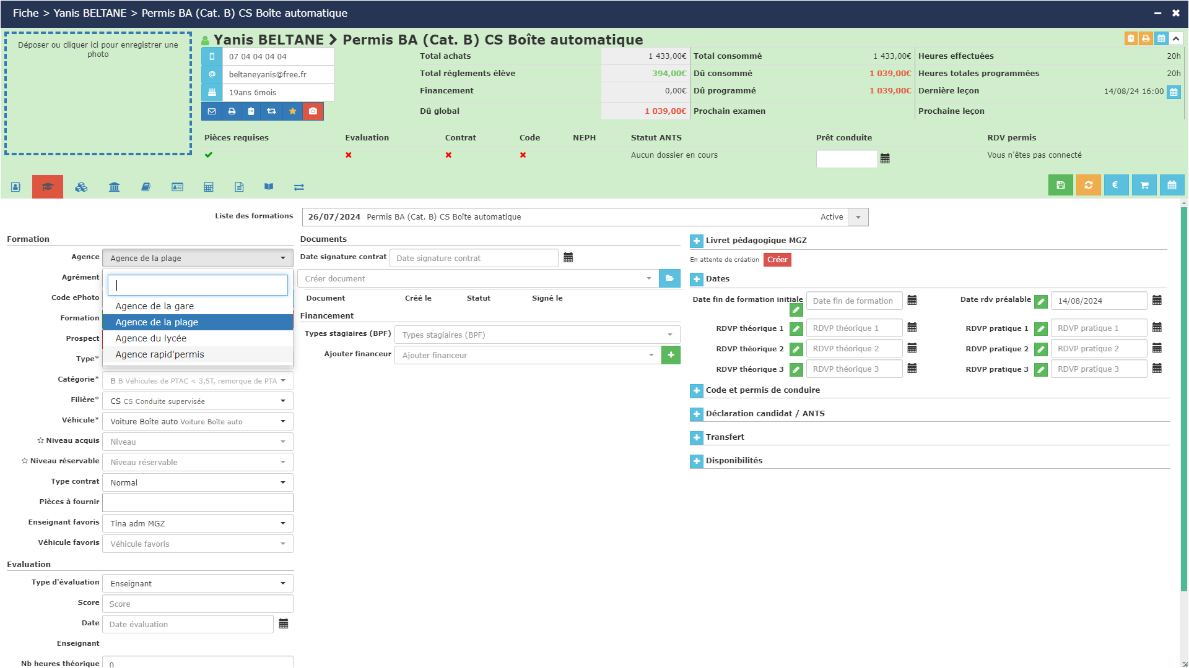This screenshot has width=1189, height=668.
Task: Open date picker for Date signature contrat
Action: click(568, 258)
